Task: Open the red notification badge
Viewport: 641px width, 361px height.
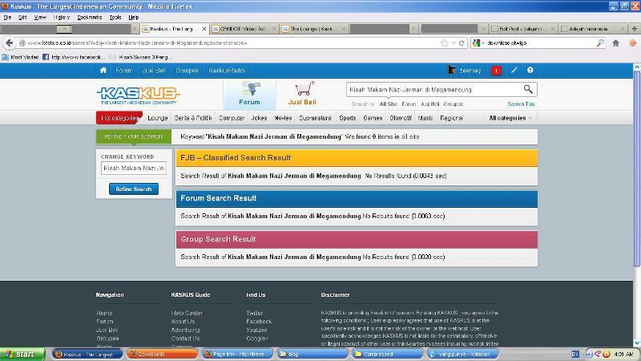Action: coord(496,71)
